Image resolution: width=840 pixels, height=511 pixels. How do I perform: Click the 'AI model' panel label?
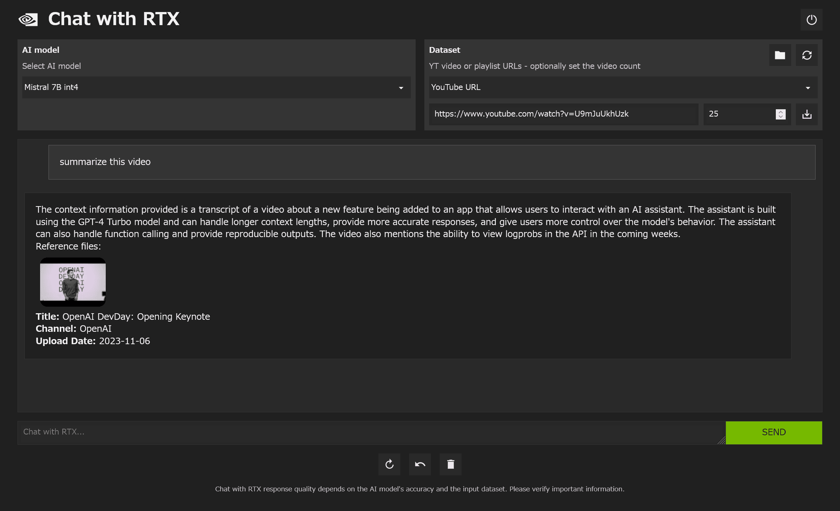tap(40, 50)
